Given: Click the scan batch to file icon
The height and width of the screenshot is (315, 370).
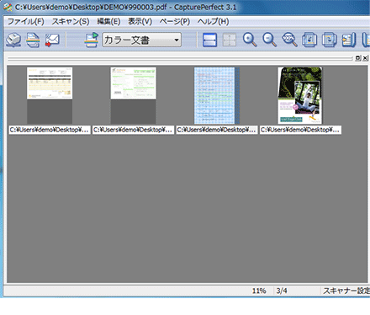Looking at the screenshot, I should coord(33,40).
